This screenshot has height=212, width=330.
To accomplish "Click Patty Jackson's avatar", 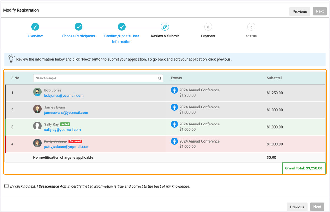I will [x=37, y=143].
